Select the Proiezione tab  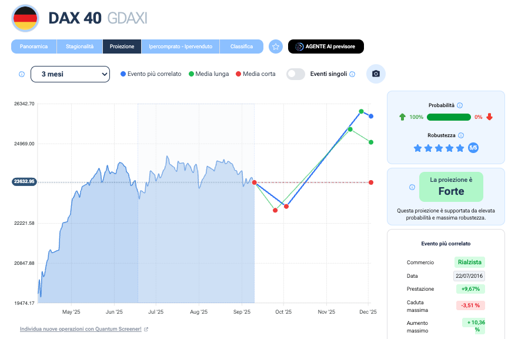122,46
